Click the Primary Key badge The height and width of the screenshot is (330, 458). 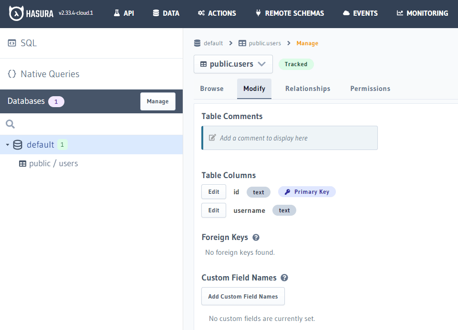pos(307,192)
